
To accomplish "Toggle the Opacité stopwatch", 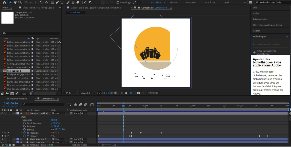I will tap(24, 136).
